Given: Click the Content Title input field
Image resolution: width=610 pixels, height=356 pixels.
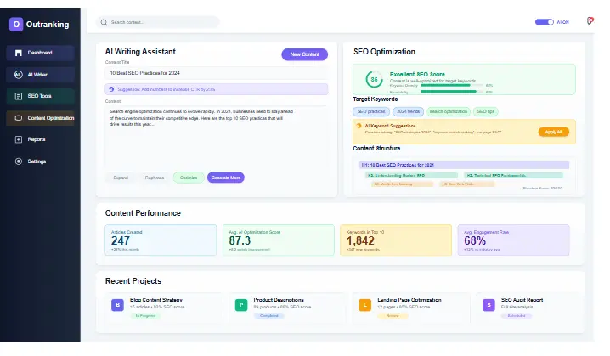Looking at the screenshot, I should pos(217,73).
